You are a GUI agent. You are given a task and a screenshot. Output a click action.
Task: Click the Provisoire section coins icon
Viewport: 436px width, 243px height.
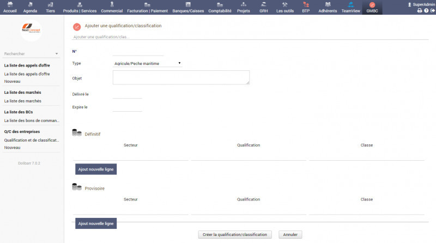coord(77,187)
